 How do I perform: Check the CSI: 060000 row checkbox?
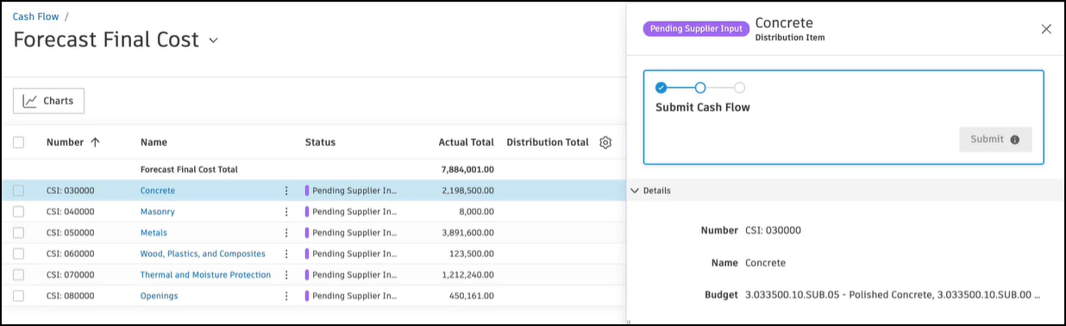click(x=19, y=254)
